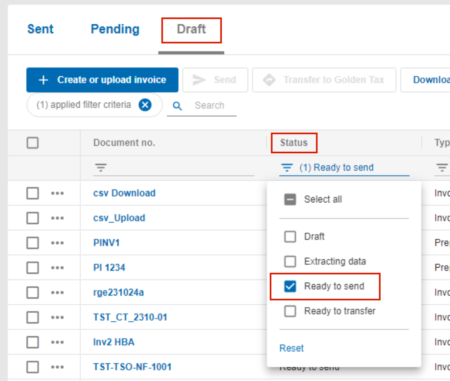This screenshot has width=450, height=381.
Task: Select the TST_CT_2310-01 row checkbox
Action: coord(33,317)
